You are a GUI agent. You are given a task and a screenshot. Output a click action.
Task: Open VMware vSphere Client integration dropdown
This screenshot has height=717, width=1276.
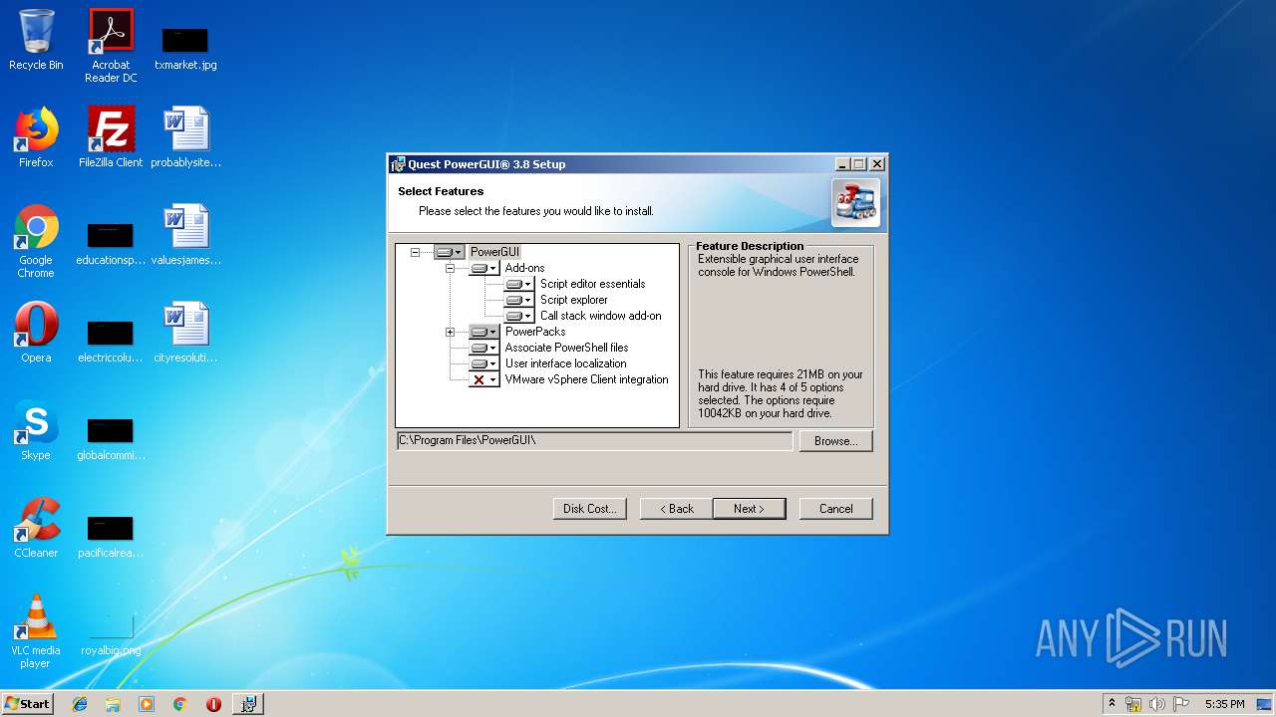click(484, 379)
